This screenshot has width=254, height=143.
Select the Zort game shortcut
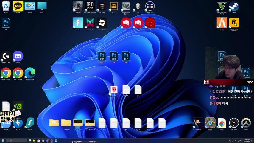pos(138,7)
